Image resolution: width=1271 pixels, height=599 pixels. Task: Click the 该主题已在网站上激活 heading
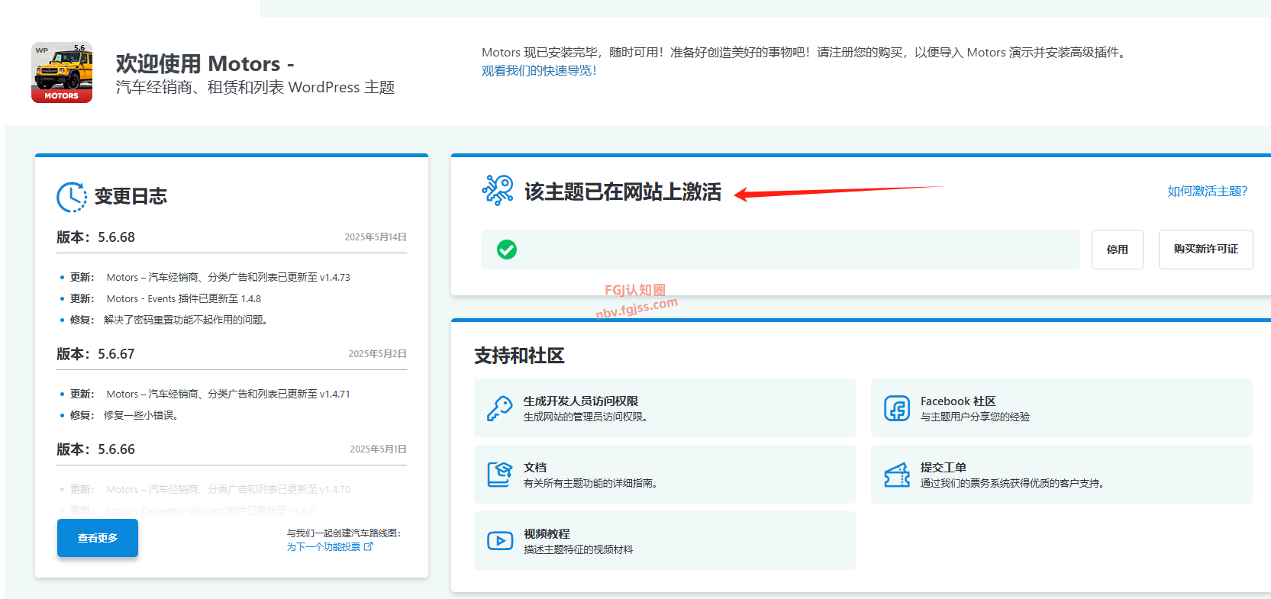(x=623, y=192)
